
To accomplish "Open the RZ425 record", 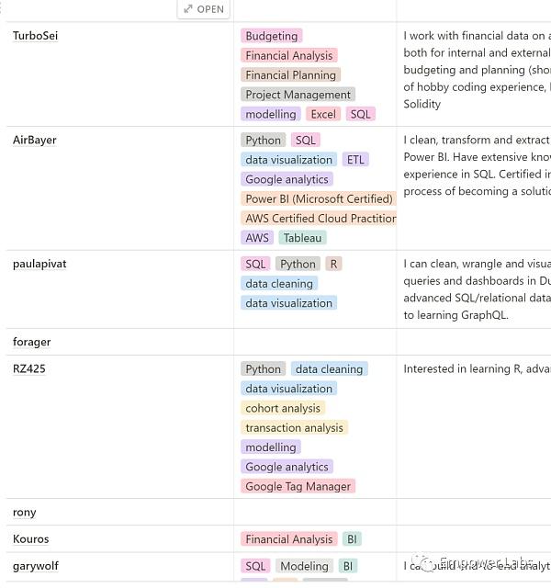I will coord(29,368).
